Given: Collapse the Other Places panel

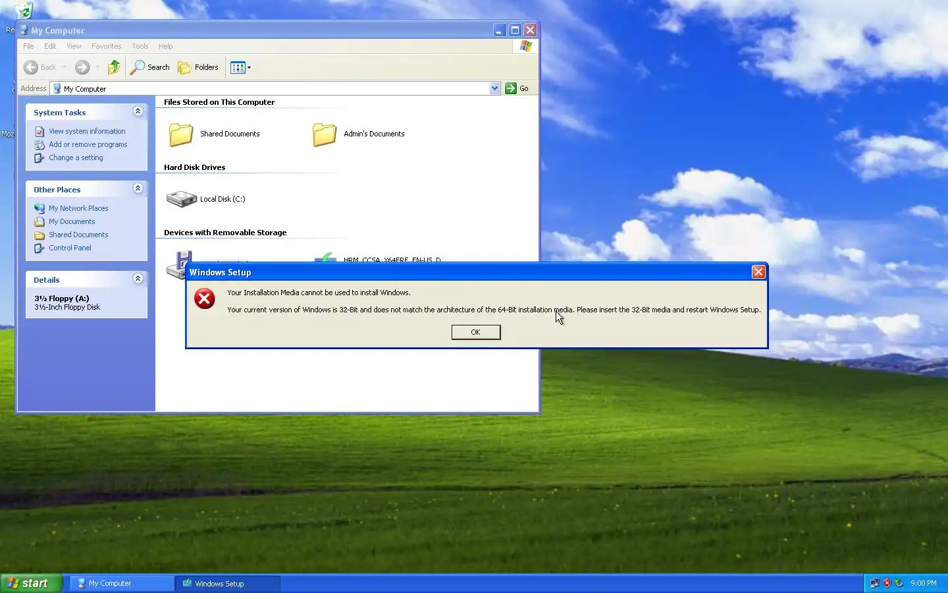Looking at the screenshot, I should pos(138,188).
